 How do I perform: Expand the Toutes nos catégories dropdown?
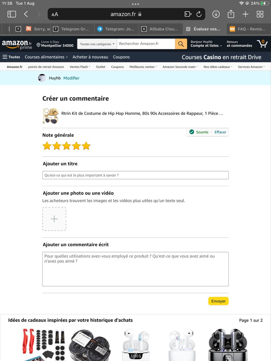[x=97, y=44]
